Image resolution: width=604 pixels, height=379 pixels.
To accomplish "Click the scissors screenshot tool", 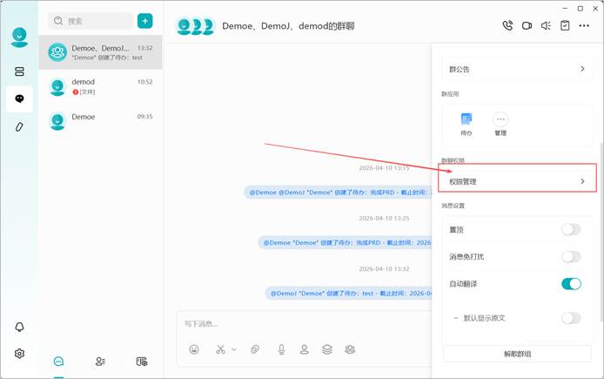I will (x=220, y=349).
